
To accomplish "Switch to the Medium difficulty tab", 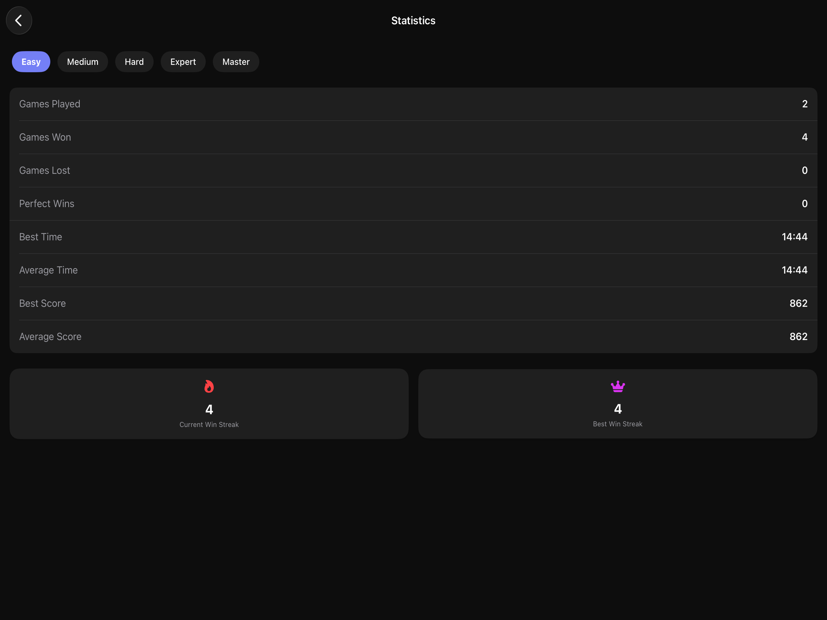I will (83, 62).
